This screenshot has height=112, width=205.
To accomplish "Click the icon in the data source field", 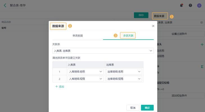I will coord(202,22).
